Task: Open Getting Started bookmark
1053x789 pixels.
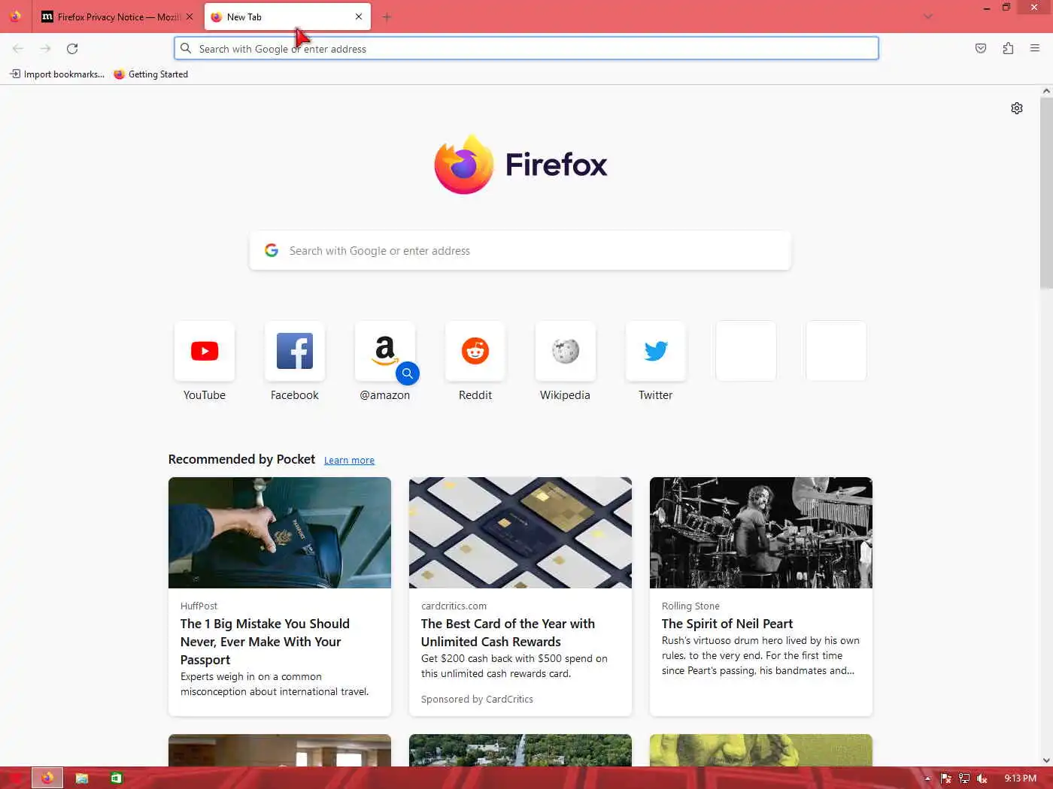Action: coord(150,74)
